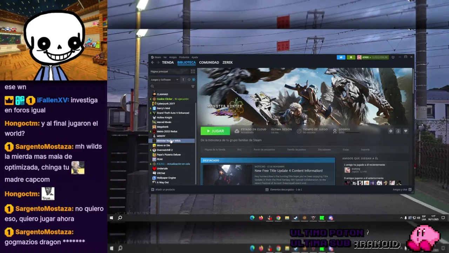Open the Ver menu
The width and height of the screenshot is (449, 253).
(x=165, y=57)
